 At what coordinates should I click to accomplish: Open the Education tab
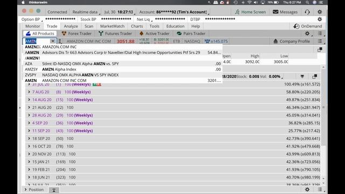coord(175,26)
